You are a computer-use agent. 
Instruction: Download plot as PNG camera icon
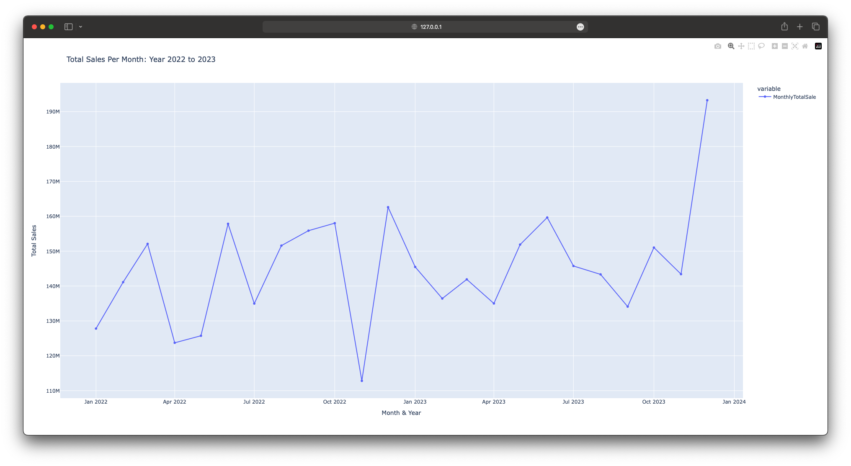(x=717, y=46)
